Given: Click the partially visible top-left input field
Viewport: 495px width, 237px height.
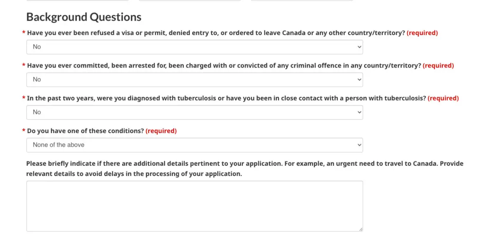Looking at the screenshot, I should pos(78,0).
